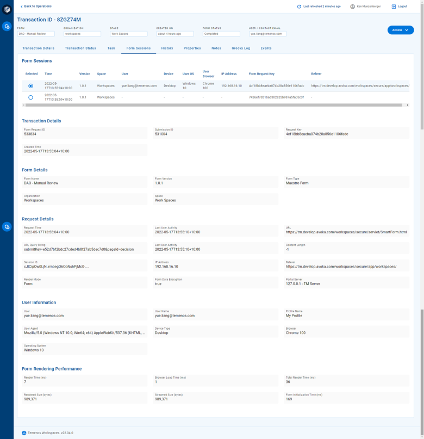
Task: Click the Form field DAO - Manual Review
Action: coord(36,34)
